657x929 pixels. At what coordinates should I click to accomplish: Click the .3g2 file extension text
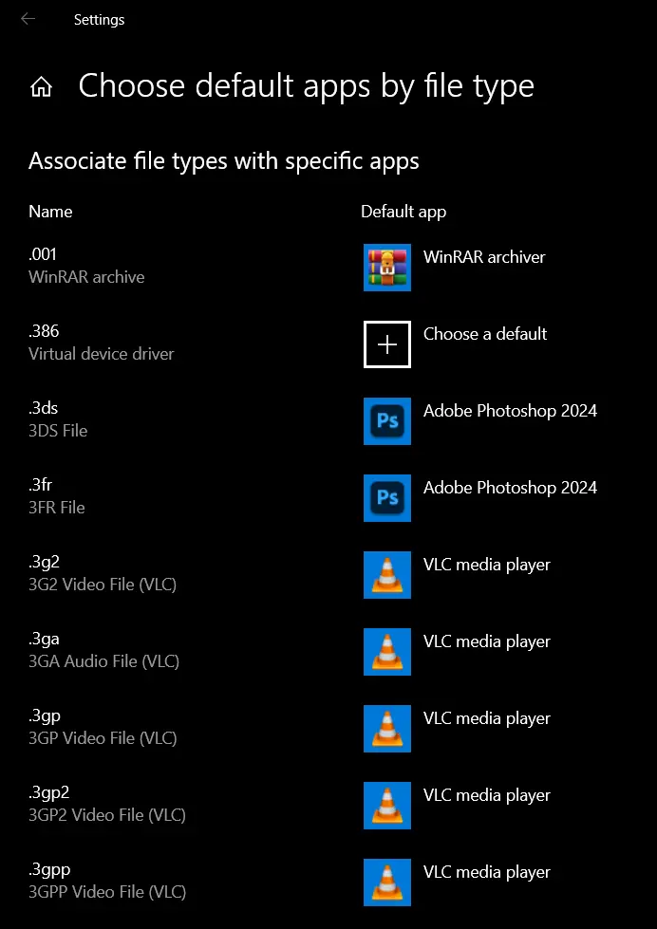click(x=44, y=562)
